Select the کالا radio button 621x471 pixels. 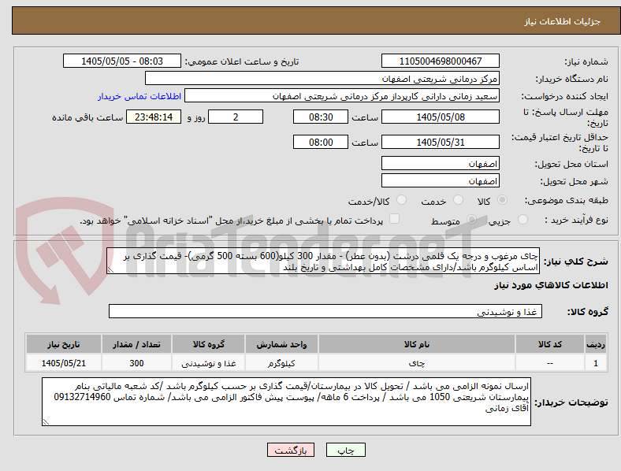(502, 200)
